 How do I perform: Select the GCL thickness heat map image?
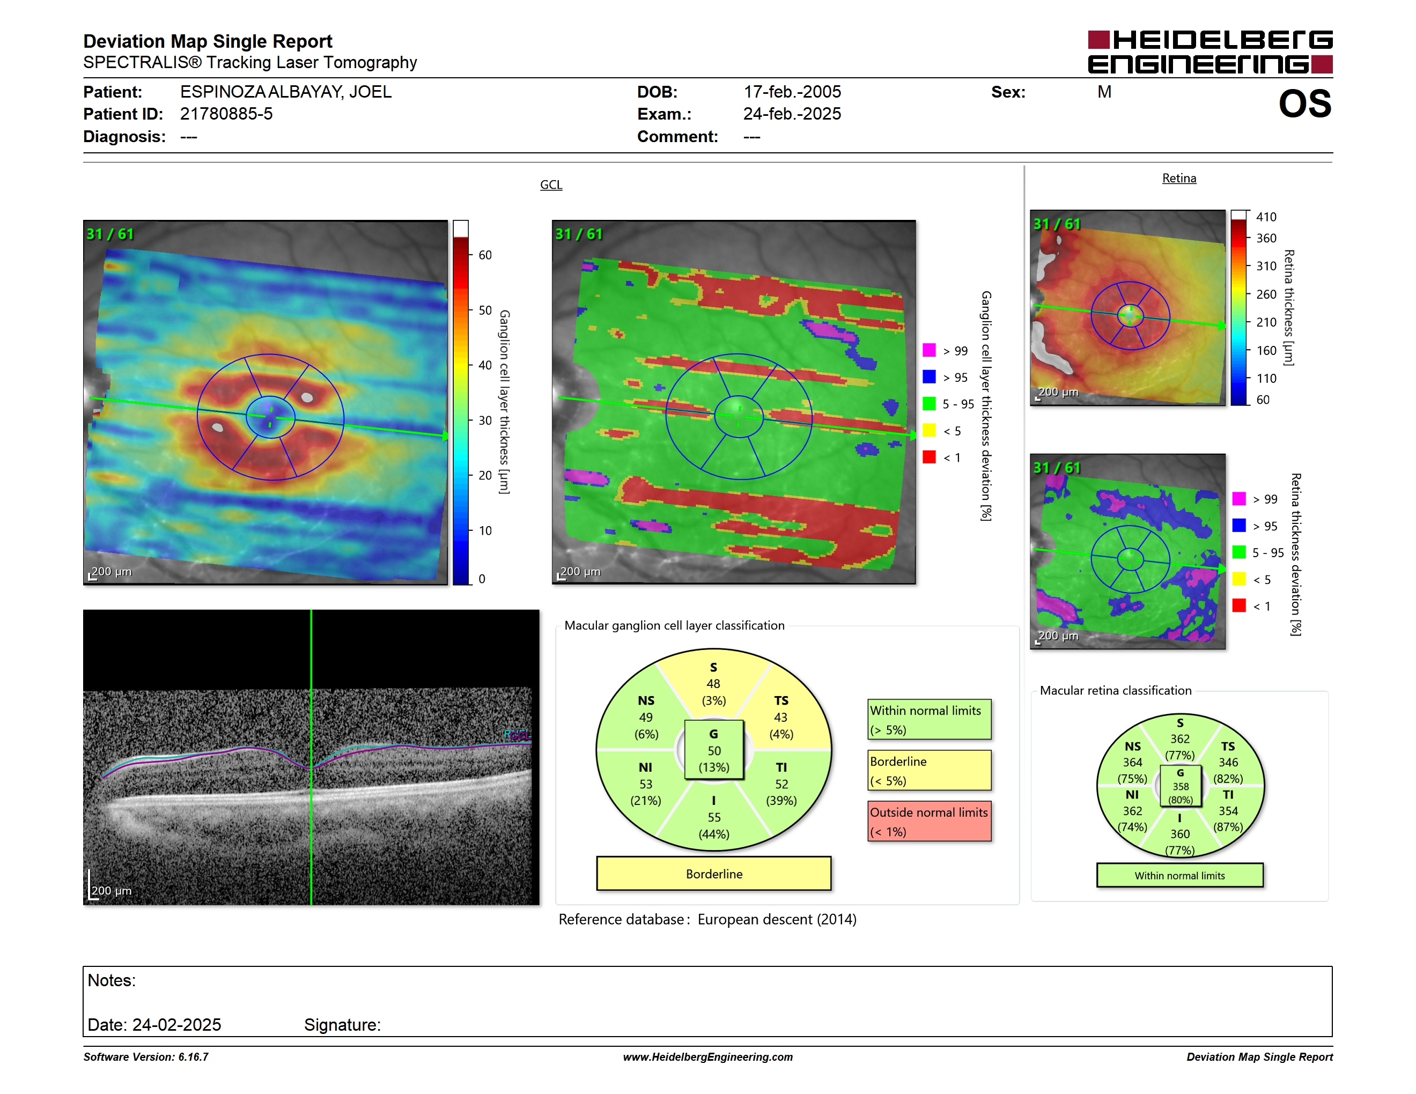pos(265,402)
